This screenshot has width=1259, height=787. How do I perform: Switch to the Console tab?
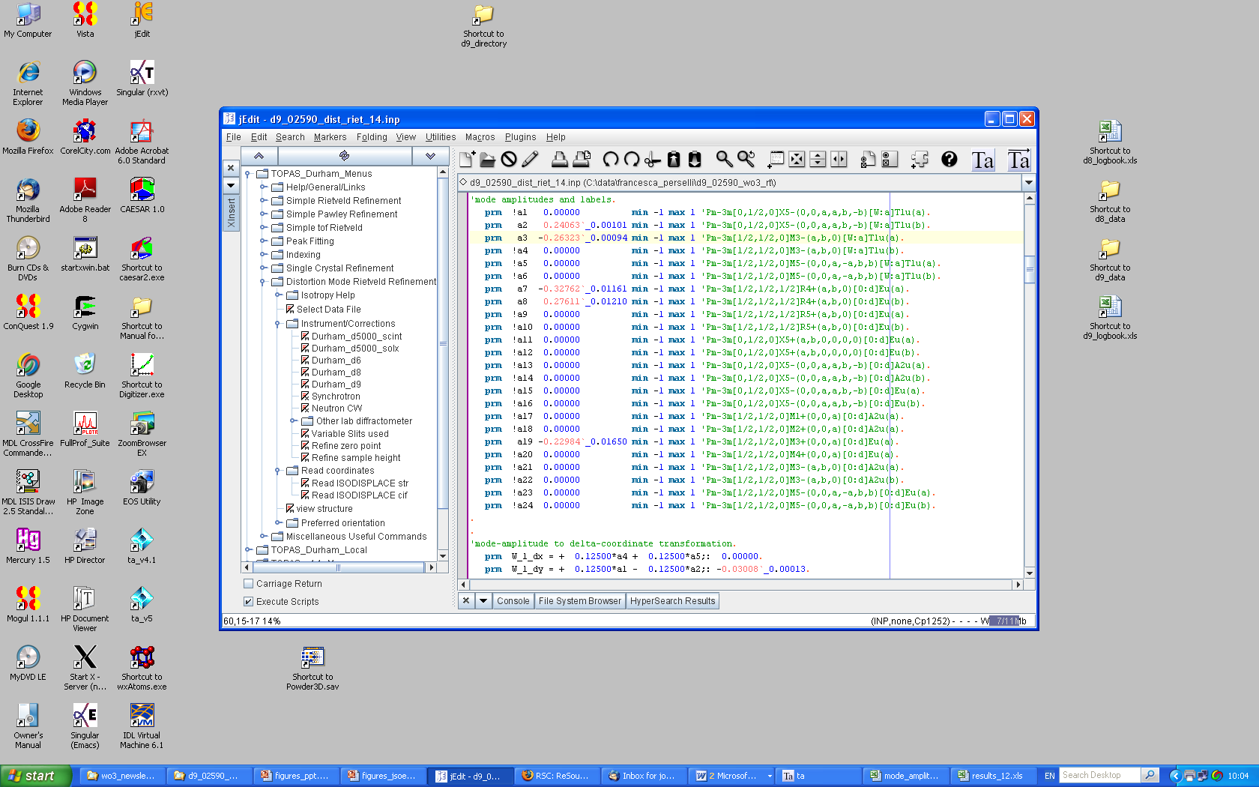click(x=513, y=600)
